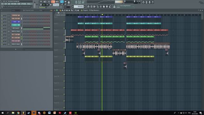Click the KICK channel button
The width and height of the screenshot is (204, 115).
click(x=16, y=22)
